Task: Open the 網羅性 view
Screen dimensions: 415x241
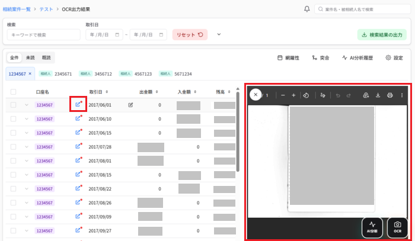Action: click(x=288, y=57)
